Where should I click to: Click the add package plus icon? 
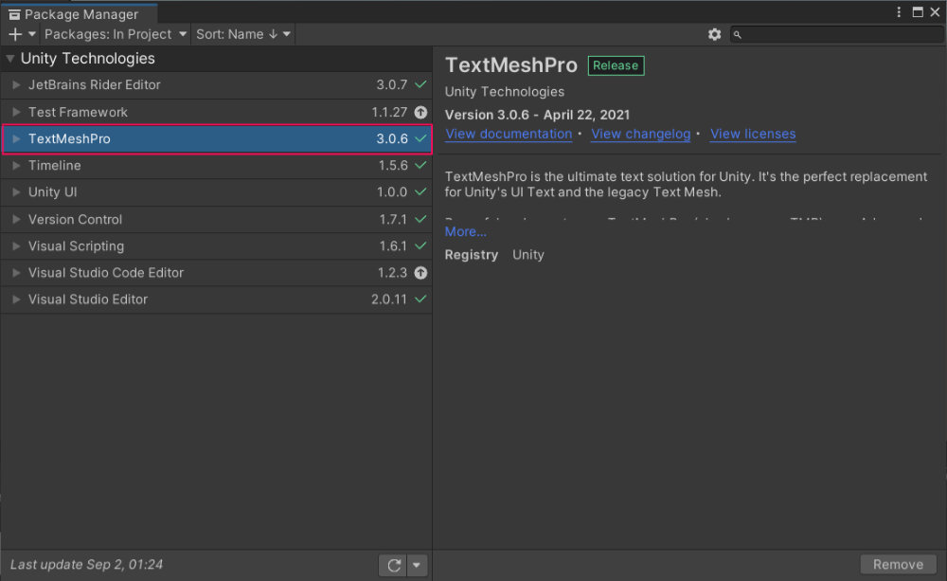(x=15, y=34)
